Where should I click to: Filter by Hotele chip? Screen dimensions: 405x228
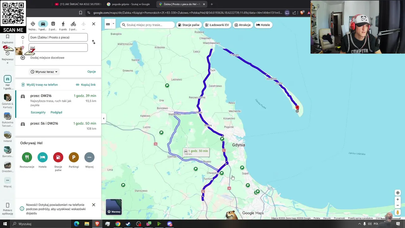[x=263, y=25]
